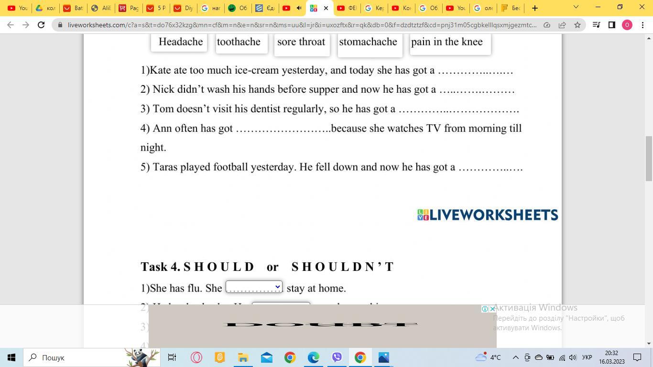The image size is (653, 367).
Task: Reload the liveworksheets page
Action: tap(41, 25)
